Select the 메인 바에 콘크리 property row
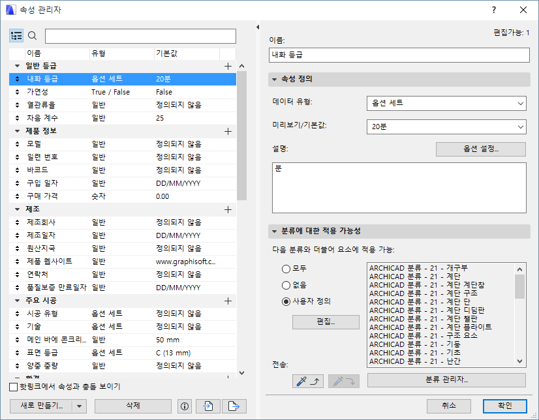Viewport: 539px width, 420px height. point(123,340)
